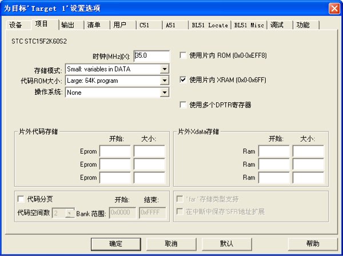
Task: Enable 使用多个DPTR寄存器 checkbox
Action: click(x=183, y=105)
